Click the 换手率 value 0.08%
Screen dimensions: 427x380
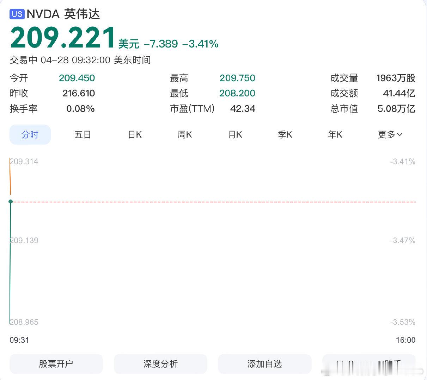click(80, 109)
